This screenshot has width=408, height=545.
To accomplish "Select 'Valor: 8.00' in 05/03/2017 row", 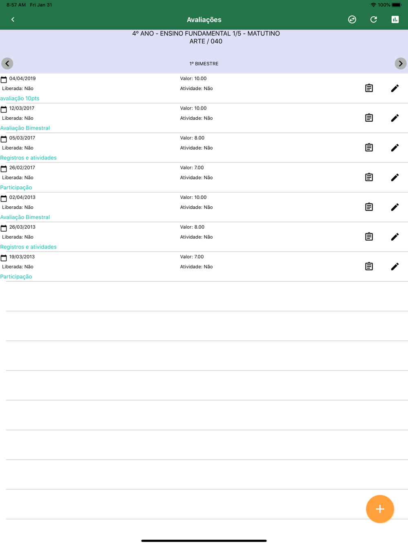I will tap(192, 138).
